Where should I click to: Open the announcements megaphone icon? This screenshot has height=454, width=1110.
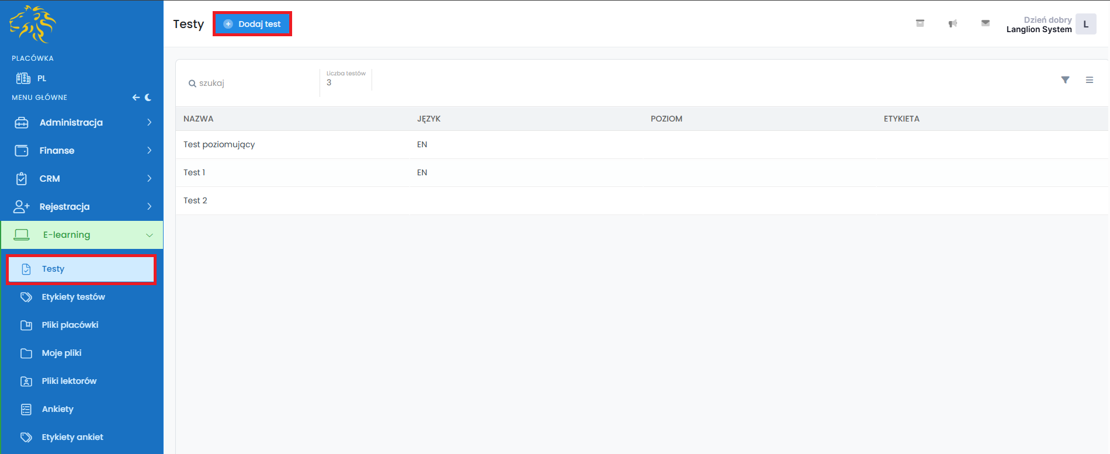[x=952, y=23]
